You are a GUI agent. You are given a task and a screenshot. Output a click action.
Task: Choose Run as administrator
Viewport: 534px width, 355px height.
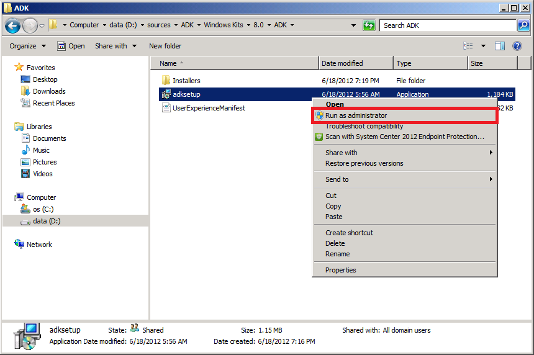click(x=405, y=115)
